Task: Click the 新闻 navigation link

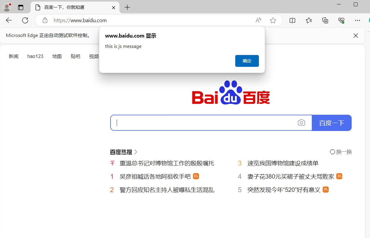Action: click(x=14, y=56)
